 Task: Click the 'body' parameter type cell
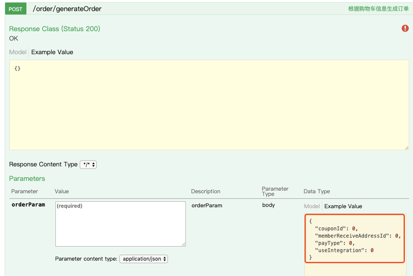click(269, 205)
